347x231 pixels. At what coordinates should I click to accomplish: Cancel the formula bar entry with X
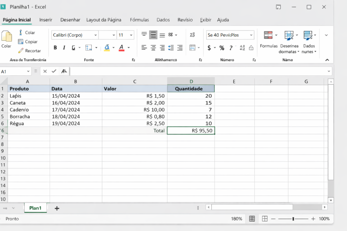tap(45, 71)
